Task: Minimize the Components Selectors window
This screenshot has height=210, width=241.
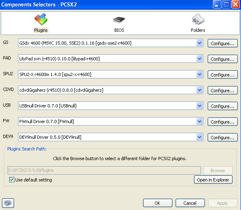Action: (217, 4)
